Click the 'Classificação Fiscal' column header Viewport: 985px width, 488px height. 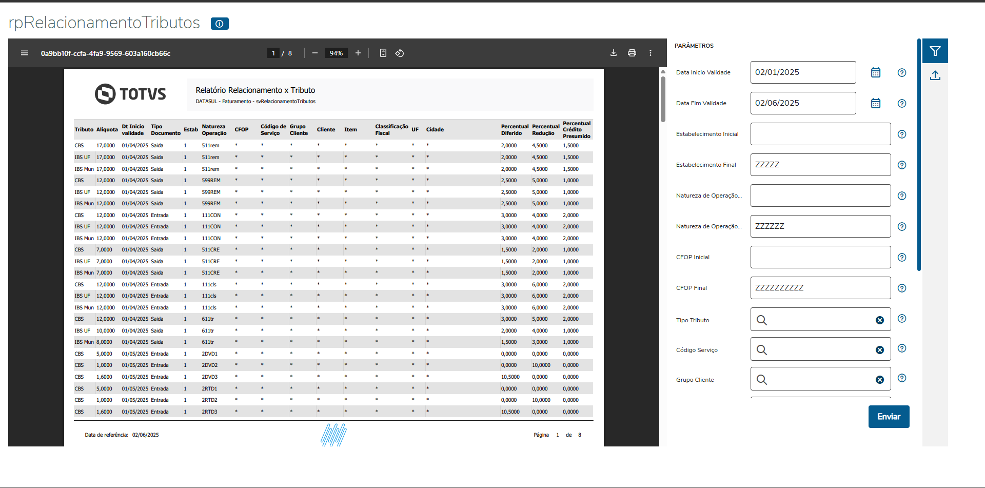click(392, 130)
